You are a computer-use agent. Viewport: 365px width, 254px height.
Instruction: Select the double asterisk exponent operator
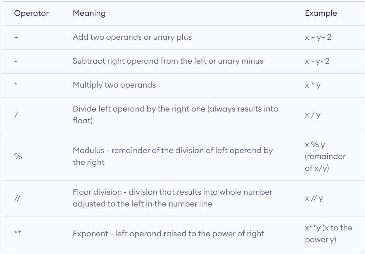(x=17, y=232)
